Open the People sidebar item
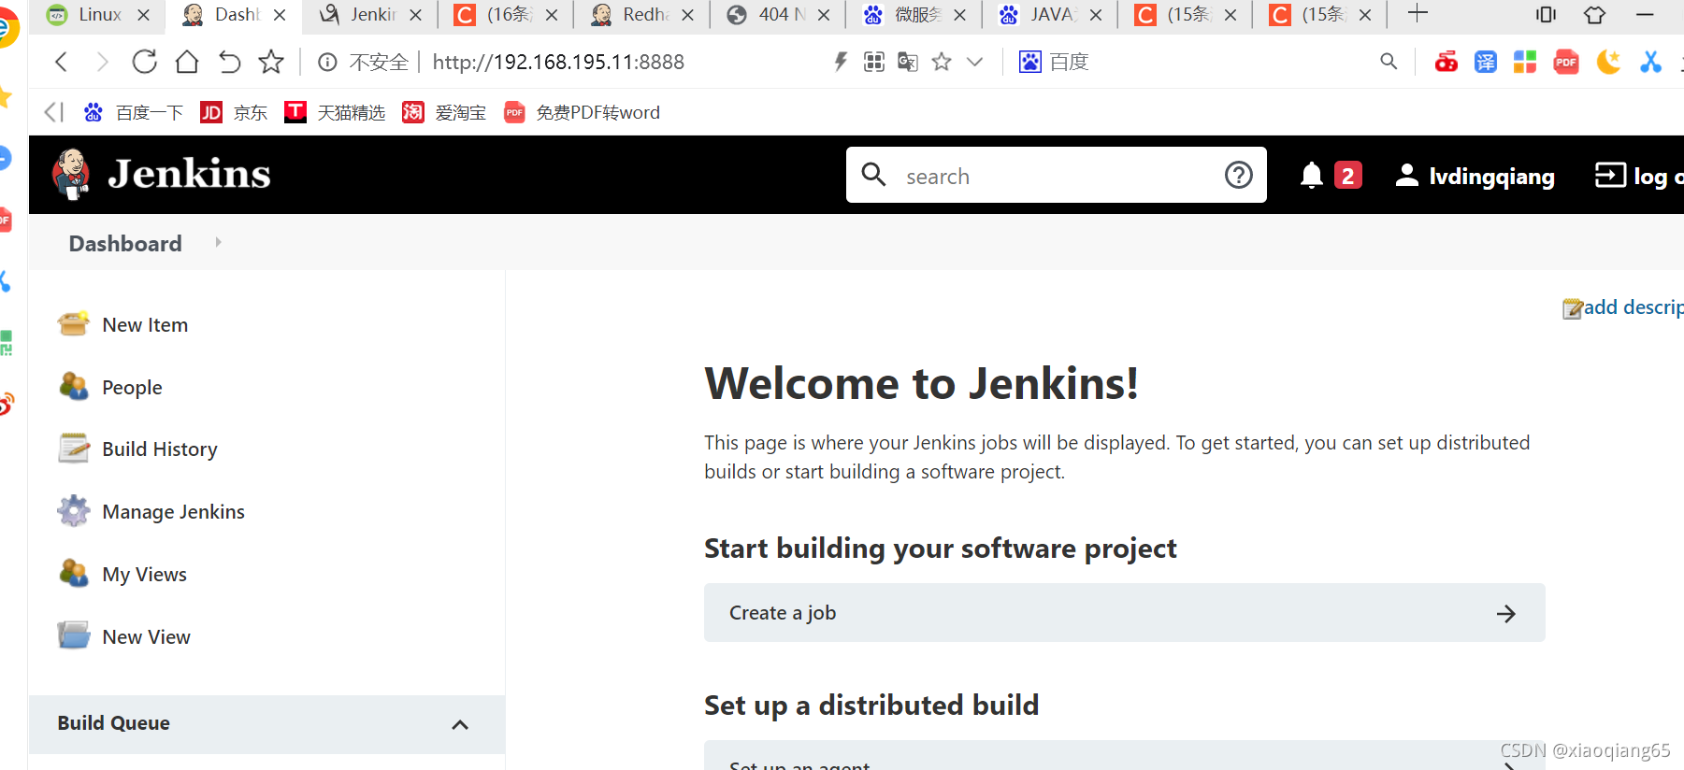This screenshot has width=1684, height=770. (132, 387)
